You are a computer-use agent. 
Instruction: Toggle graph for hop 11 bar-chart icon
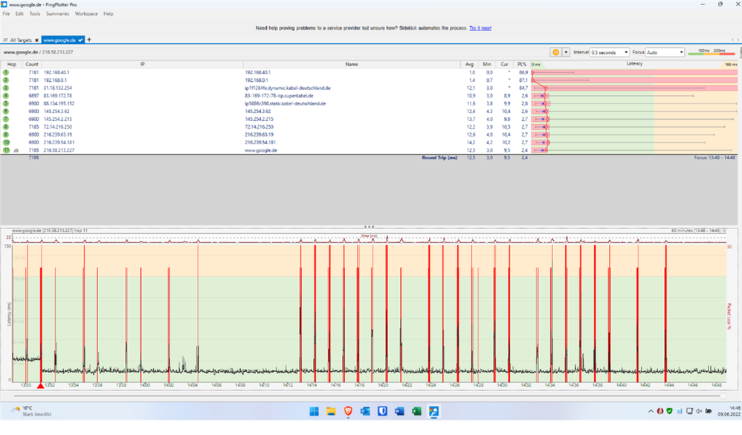(16, 150)
